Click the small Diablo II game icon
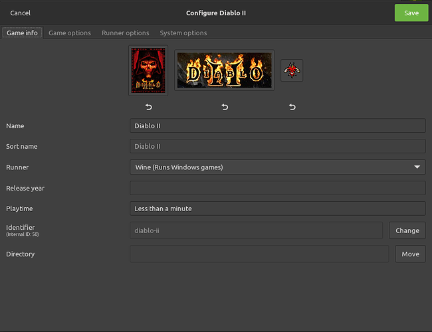432x332 pixels. coord(292,70)
